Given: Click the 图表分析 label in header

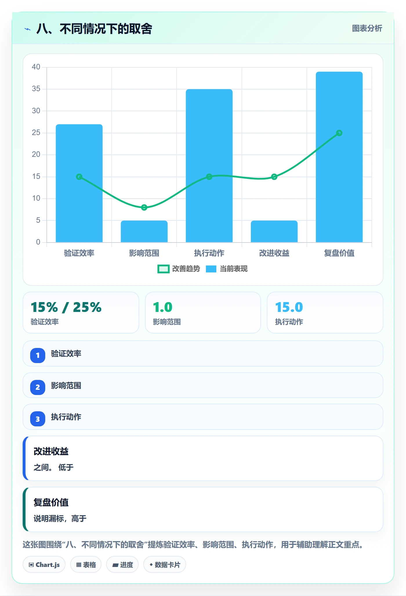Looking at the screenshot, I should click(367, 28).
